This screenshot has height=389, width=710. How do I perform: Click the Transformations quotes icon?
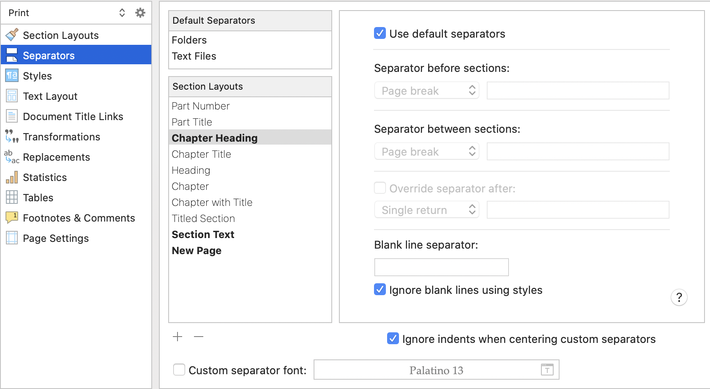tap(12, 137)
